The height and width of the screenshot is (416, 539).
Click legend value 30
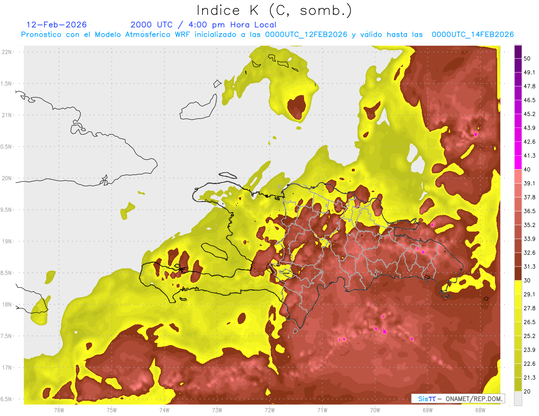527,280
